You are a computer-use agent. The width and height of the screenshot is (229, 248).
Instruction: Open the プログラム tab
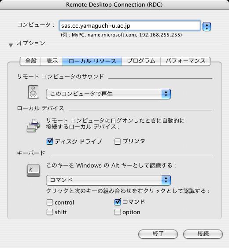pos(141,61)
